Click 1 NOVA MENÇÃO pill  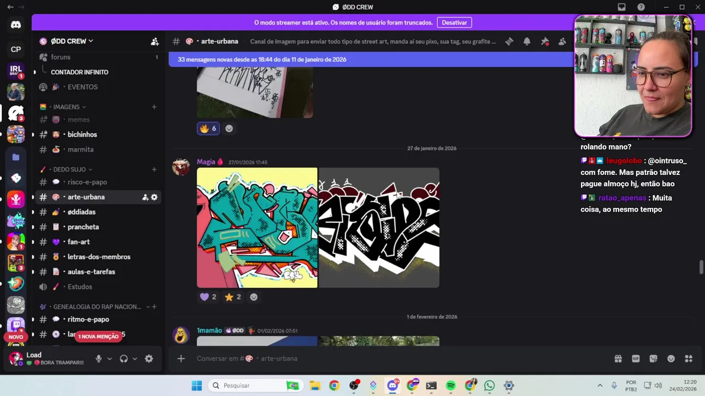[x=98, y=337]
